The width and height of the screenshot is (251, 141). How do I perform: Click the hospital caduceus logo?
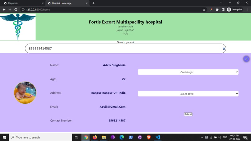point(18,27)
